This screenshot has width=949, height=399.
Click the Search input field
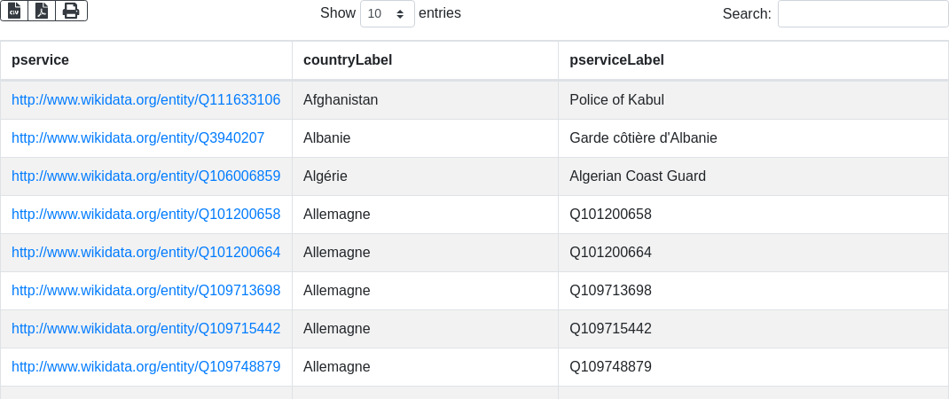pyautogui.click(x=862, y=14)
